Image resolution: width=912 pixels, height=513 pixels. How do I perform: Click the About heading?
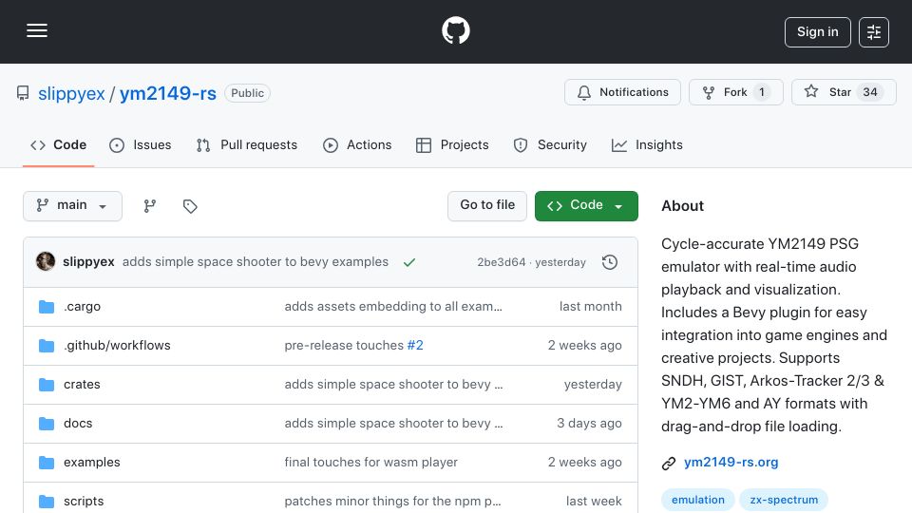[x=682, y=206]
